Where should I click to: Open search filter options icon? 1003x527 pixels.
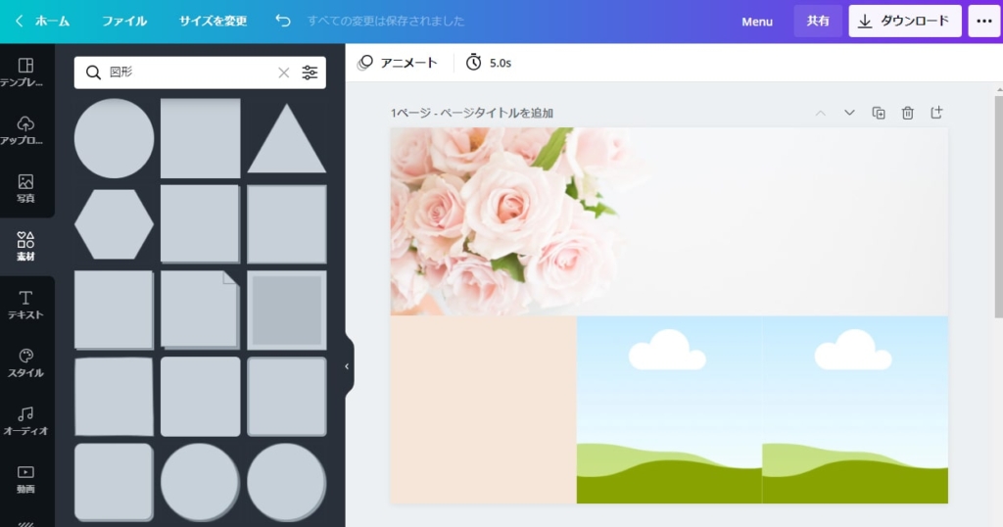(x=310, y=72)
